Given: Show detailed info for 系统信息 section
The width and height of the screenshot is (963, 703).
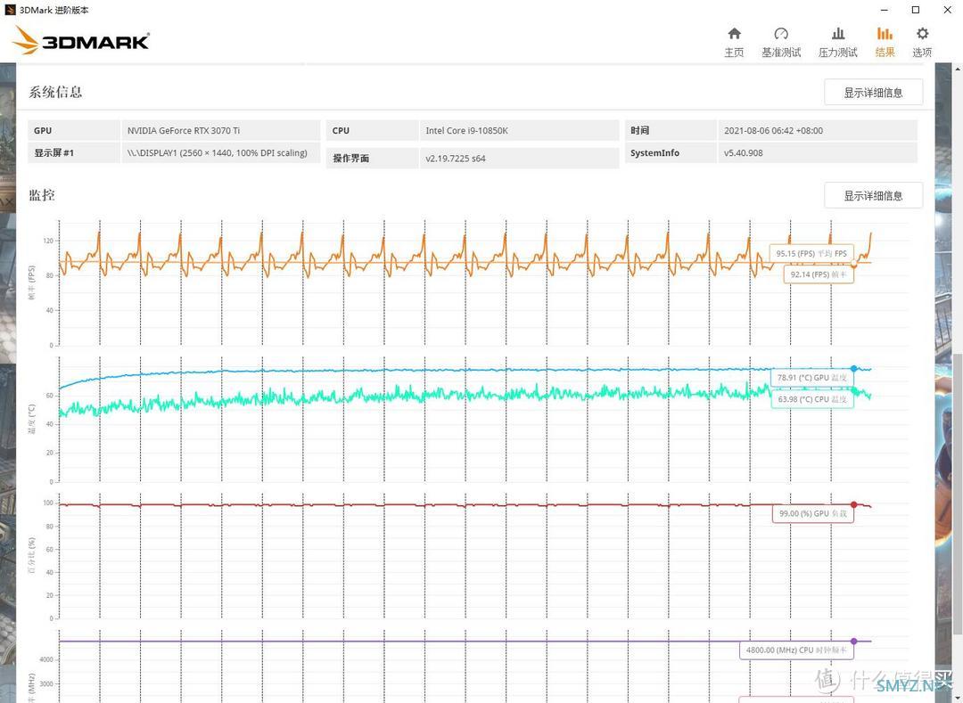Looking at the screenshot, I should point(873,93).
